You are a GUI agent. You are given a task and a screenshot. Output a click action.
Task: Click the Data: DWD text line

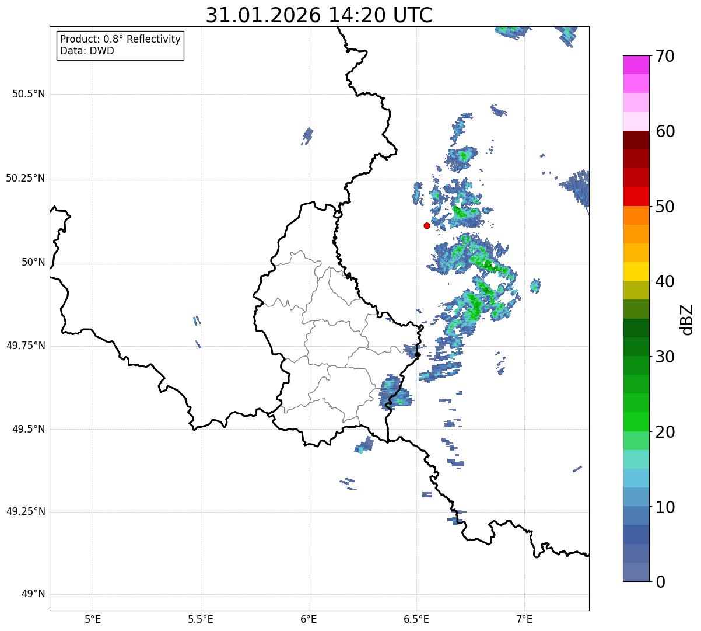pos(87,51)
